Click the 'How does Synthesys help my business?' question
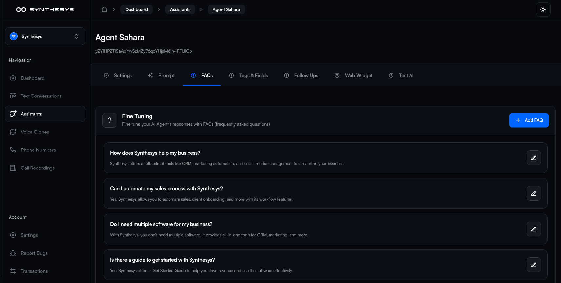 pyautogui.click(x=155, y=153)
